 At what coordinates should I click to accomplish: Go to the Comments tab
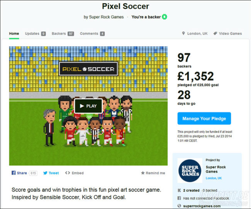(89, 34)
